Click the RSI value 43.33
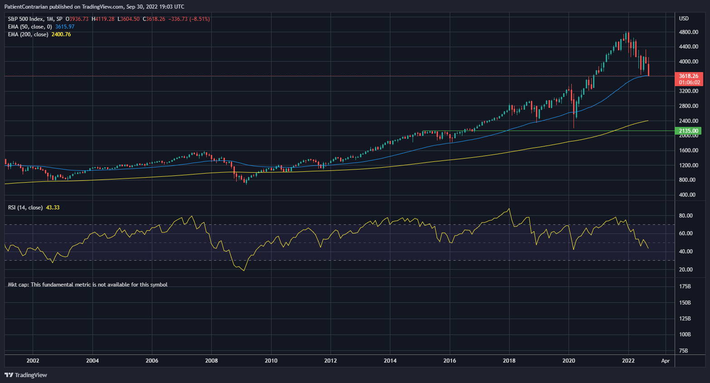 [53, 208]
